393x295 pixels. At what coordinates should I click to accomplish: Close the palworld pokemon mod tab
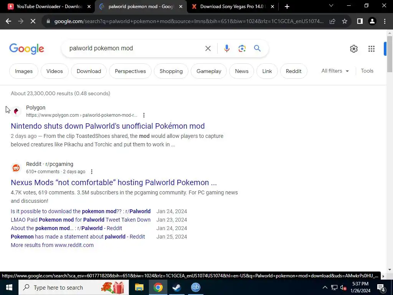click(181, 7)
